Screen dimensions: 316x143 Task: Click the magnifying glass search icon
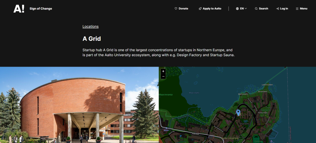pyautogui.click(x=256, y=9)
